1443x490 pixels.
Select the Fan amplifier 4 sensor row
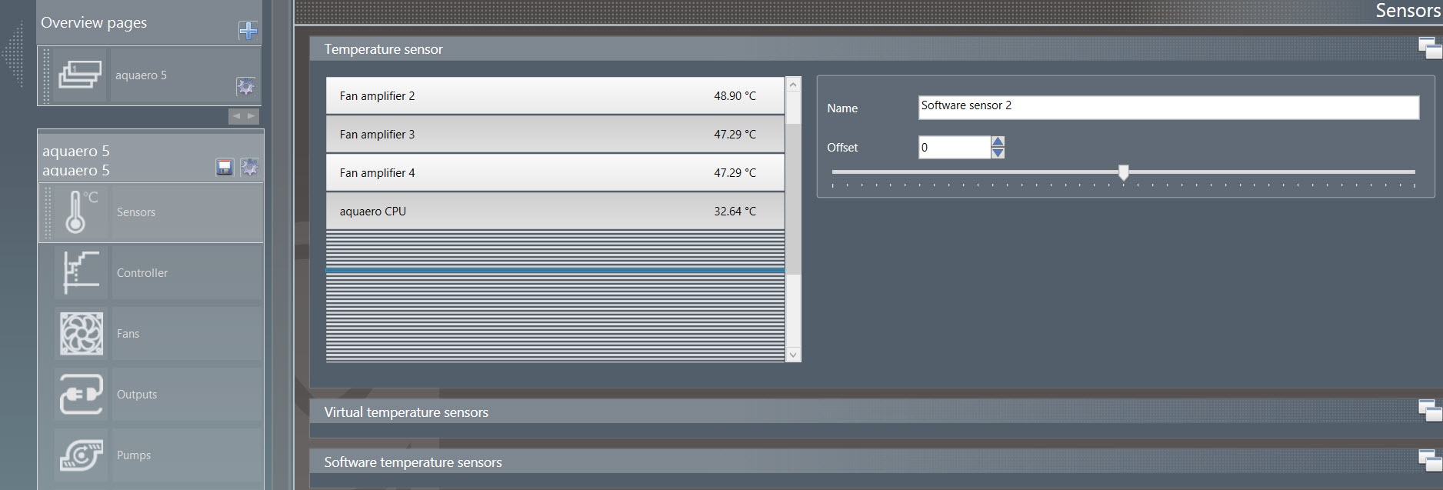pos(555,172)
